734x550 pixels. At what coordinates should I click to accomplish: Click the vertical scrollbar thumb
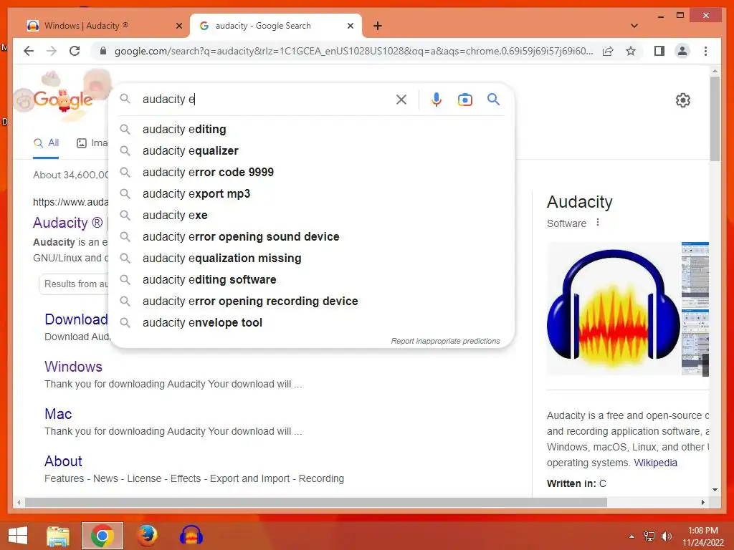point(715,119)
